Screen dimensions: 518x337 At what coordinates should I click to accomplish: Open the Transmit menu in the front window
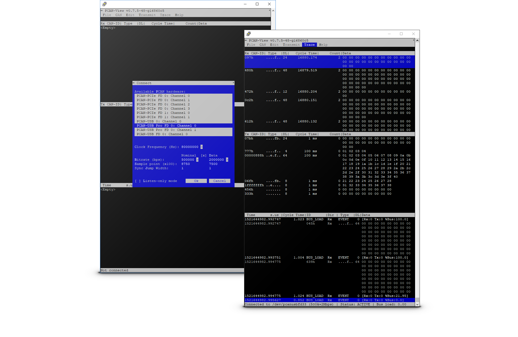[291, 45]
